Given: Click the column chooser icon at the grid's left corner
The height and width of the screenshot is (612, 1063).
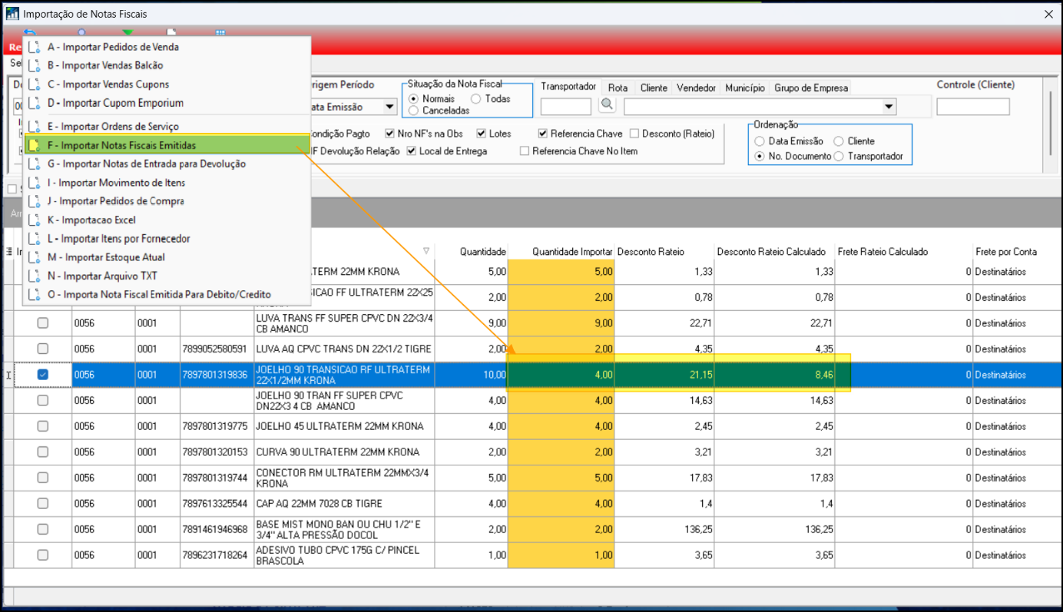Looking at the screenshot, I should (9, 251).
